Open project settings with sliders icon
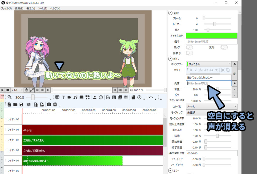Image resolution: width=257 pixels, height=174 pixels. [28, 104]
